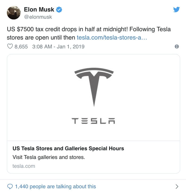
Task: Click Elon Musk's profile avatar
Action: (14, 12)
